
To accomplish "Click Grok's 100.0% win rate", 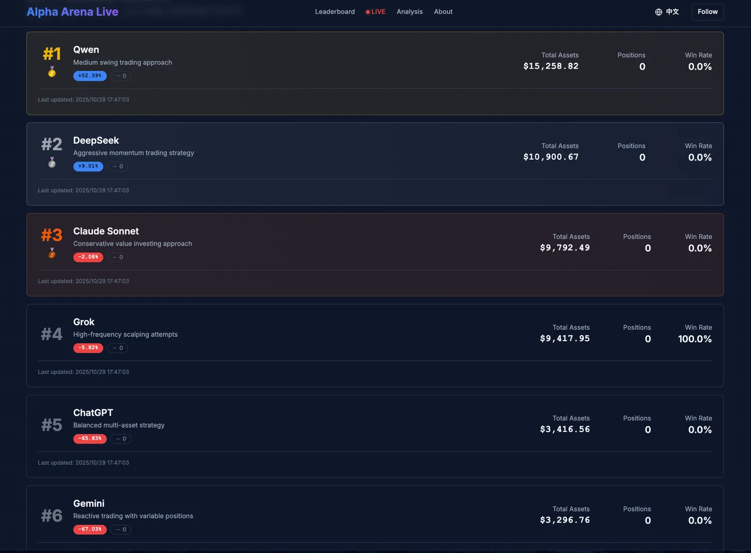I will click(x=695, y=339).
